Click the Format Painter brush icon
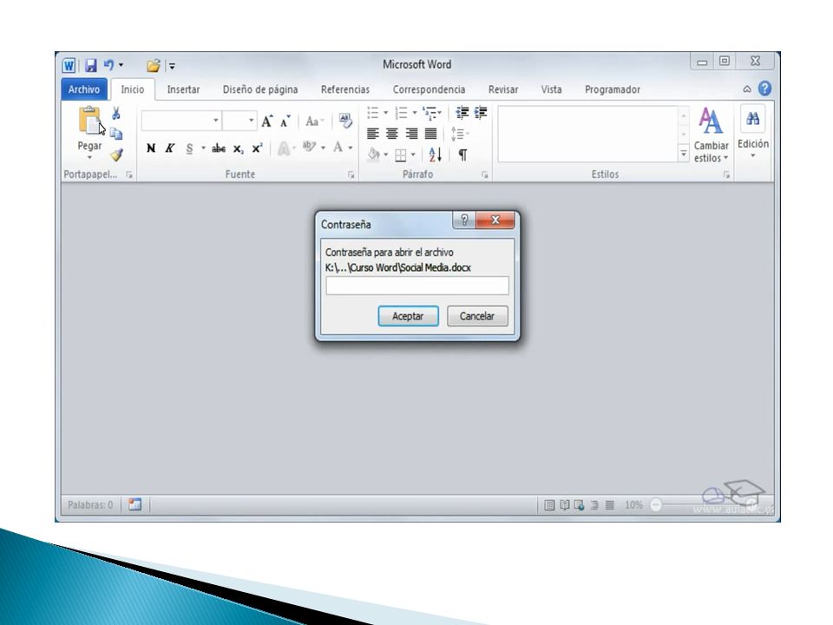 click(116, 155)
